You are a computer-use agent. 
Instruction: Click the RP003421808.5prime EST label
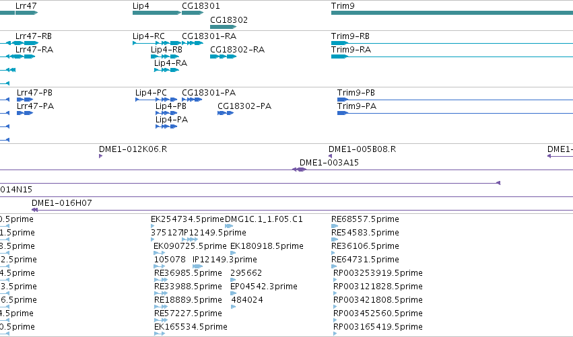378,300
